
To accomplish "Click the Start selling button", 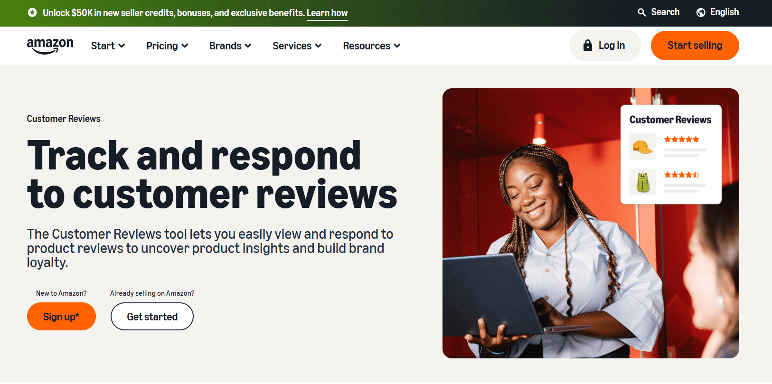I will tap(695, 46).
